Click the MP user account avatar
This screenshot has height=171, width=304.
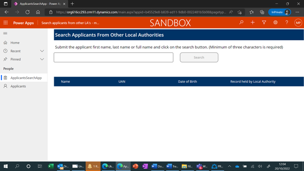pos(298,23)
